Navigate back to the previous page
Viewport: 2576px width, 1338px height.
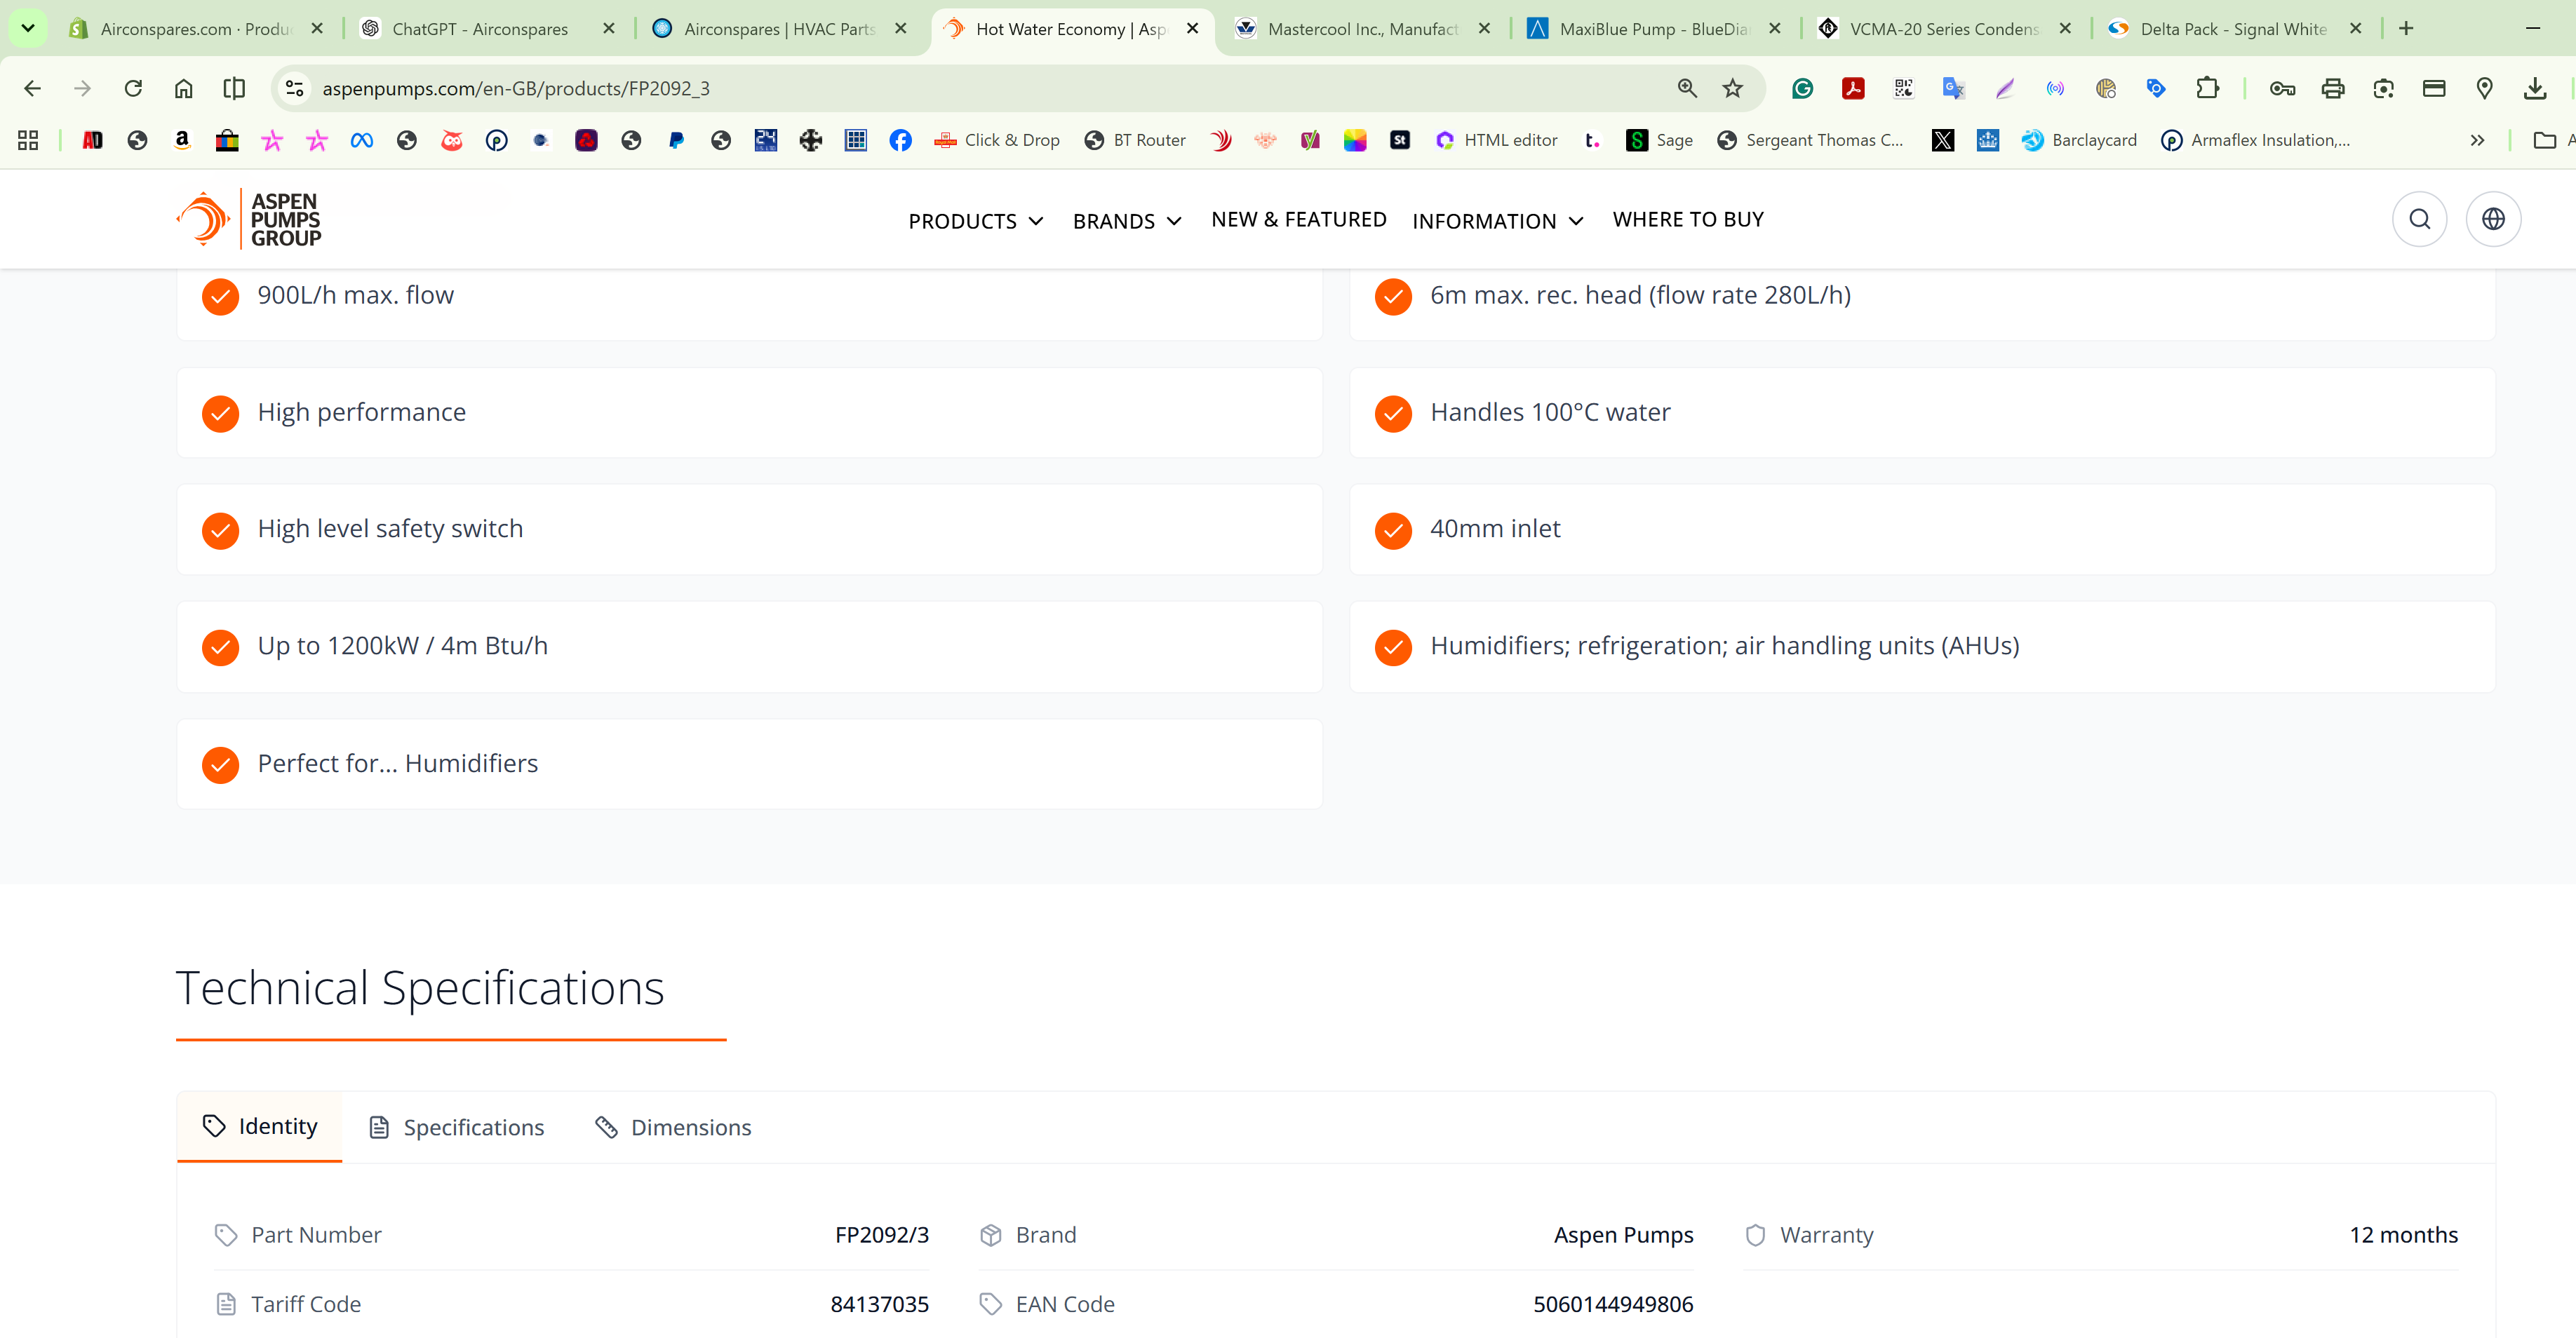32,89
